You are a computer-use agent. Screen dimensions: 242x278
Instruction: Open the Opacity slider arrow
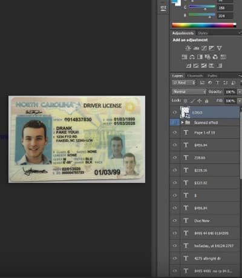[x=240, y=91]
